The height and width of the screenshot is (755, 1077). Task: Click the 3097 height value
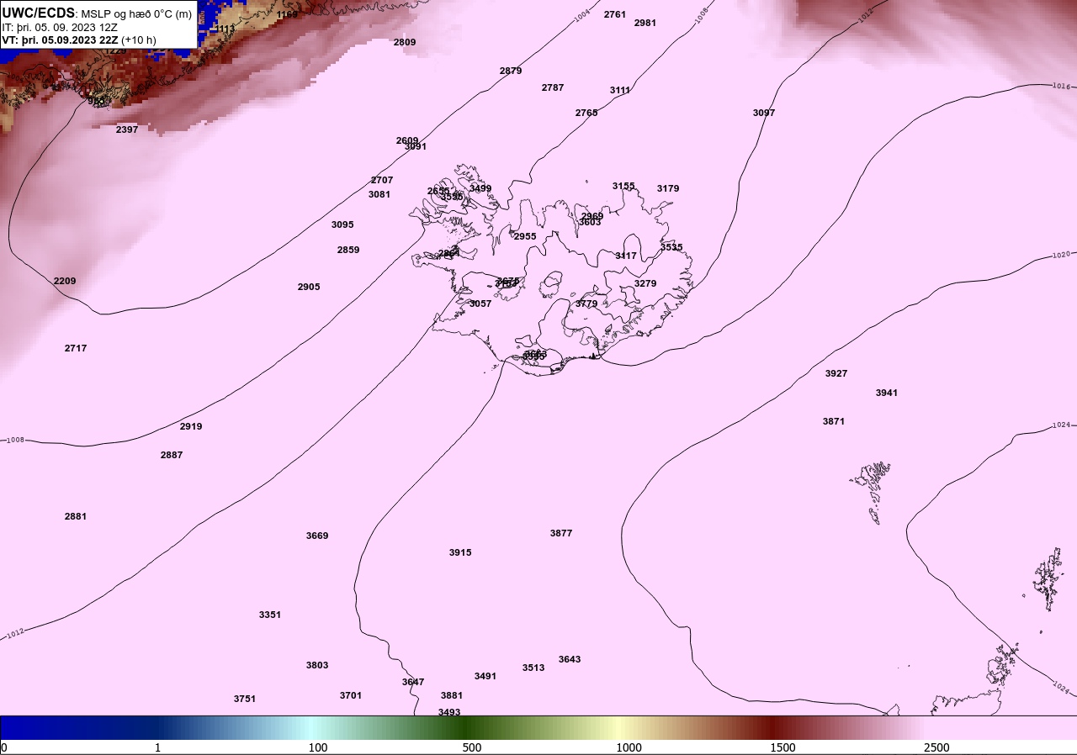coord(764,113)
